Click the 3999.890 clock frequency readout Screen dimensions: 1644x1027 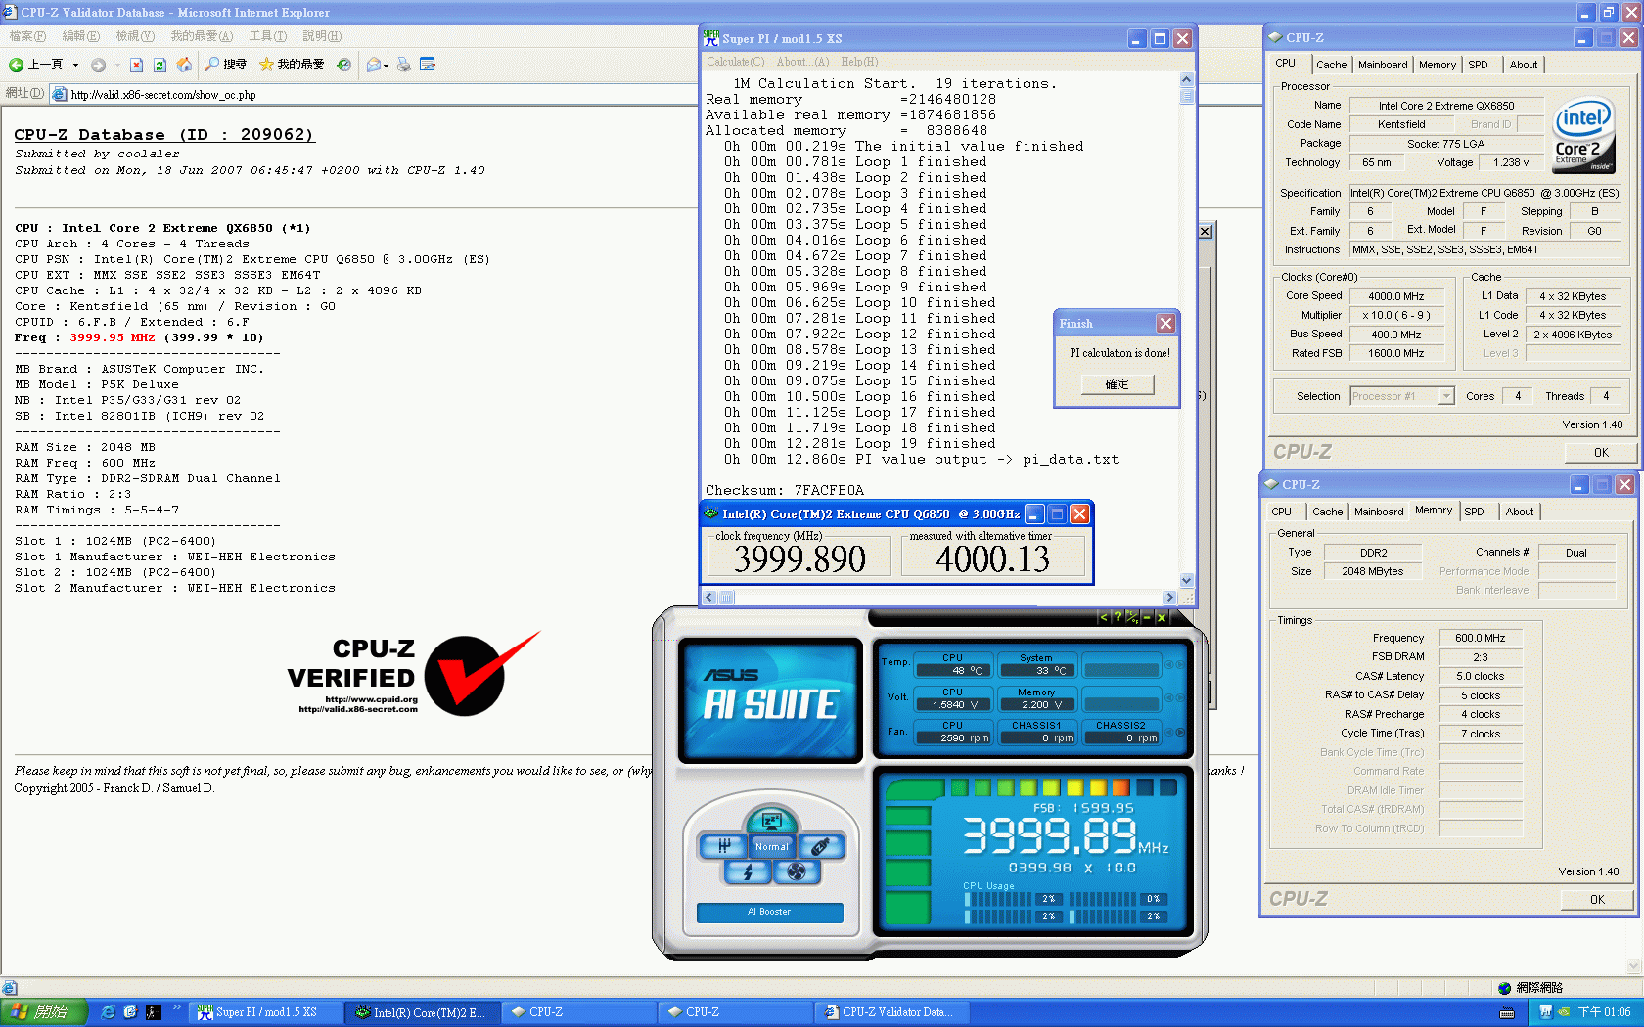point(799,559)
